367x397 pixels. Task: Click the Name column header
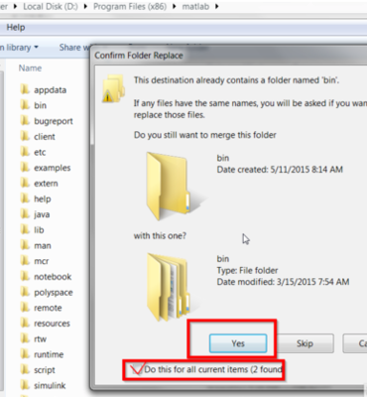tap(30, 68)
